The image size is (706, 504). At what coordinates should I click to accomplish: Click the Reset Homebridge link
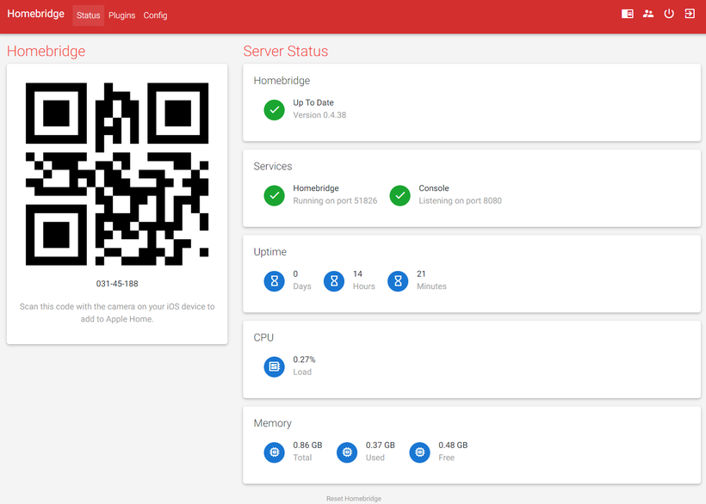click(354, 499)
